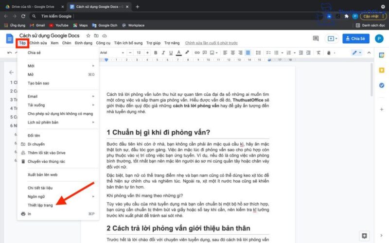
Task: Center align text
Action: (233, 52)
